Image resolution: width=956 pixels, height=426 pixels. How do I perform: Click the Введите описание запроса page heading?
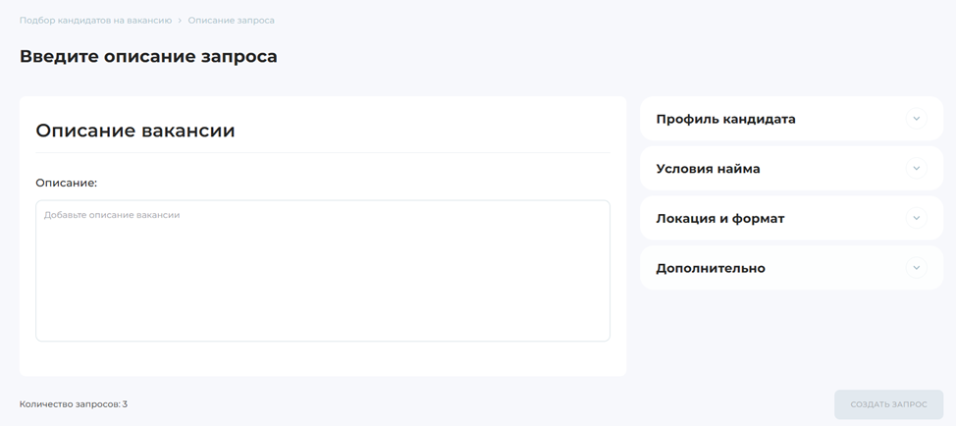[148, 56]
